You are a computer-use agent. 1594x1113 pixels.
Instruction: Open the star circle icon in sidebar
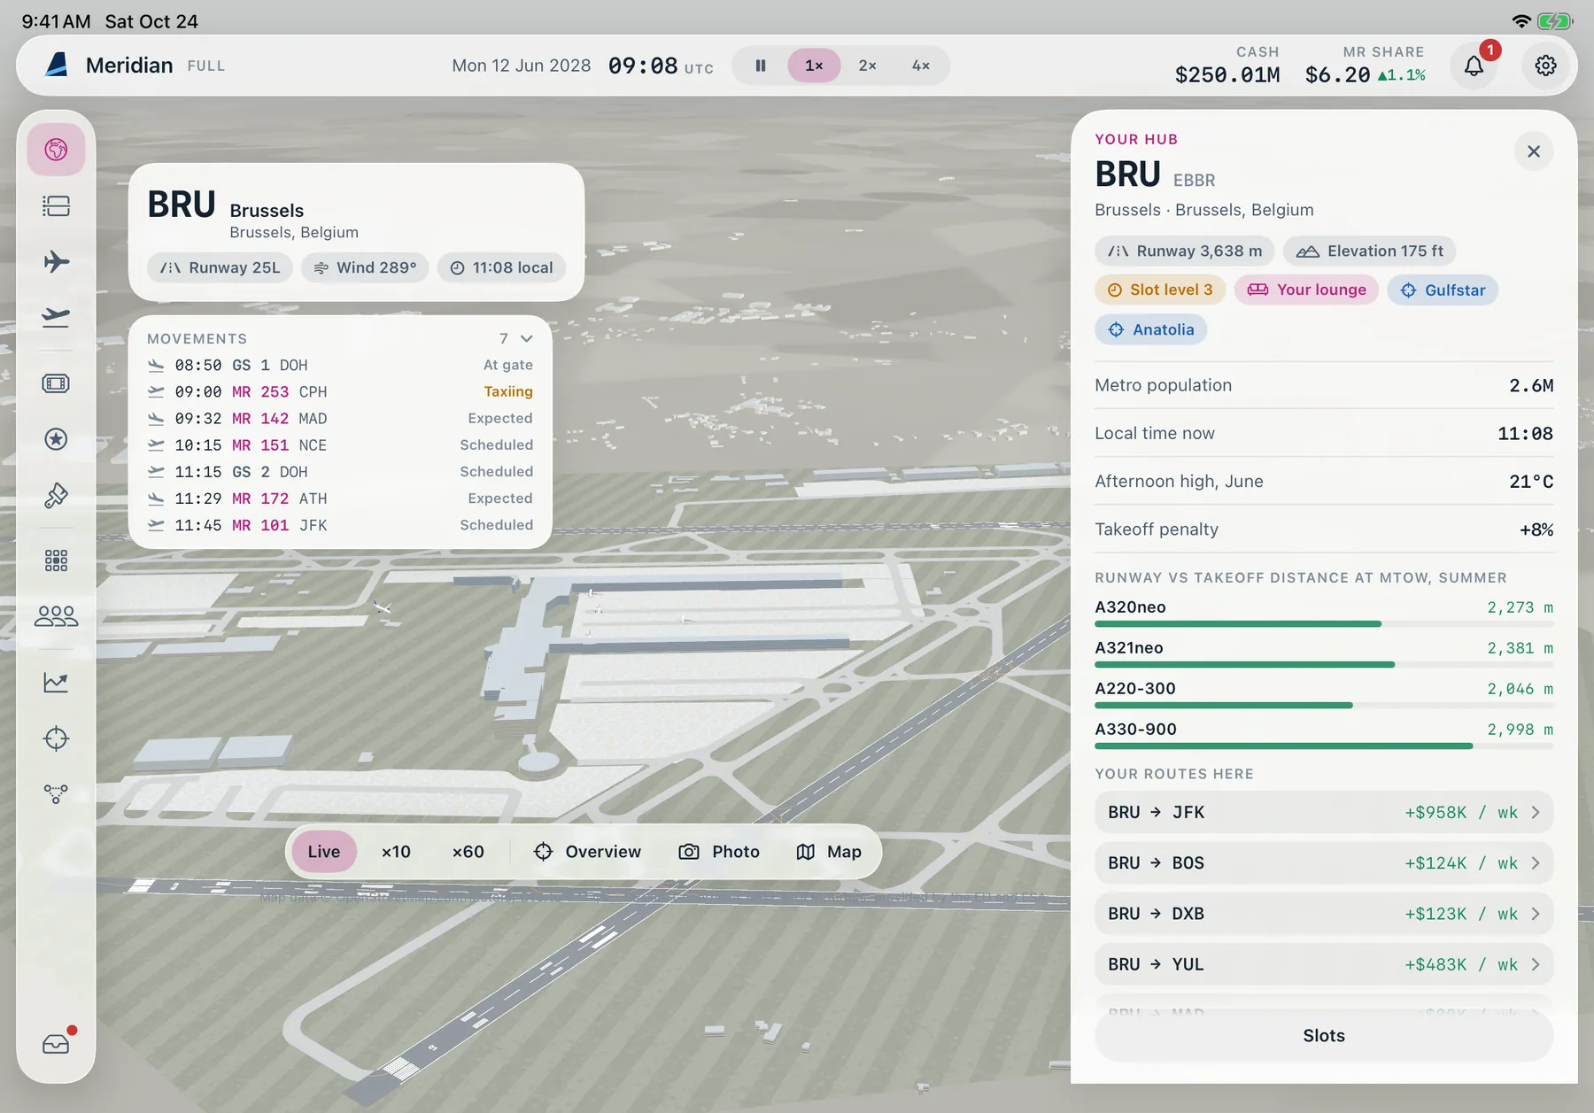tap(56, 439)
